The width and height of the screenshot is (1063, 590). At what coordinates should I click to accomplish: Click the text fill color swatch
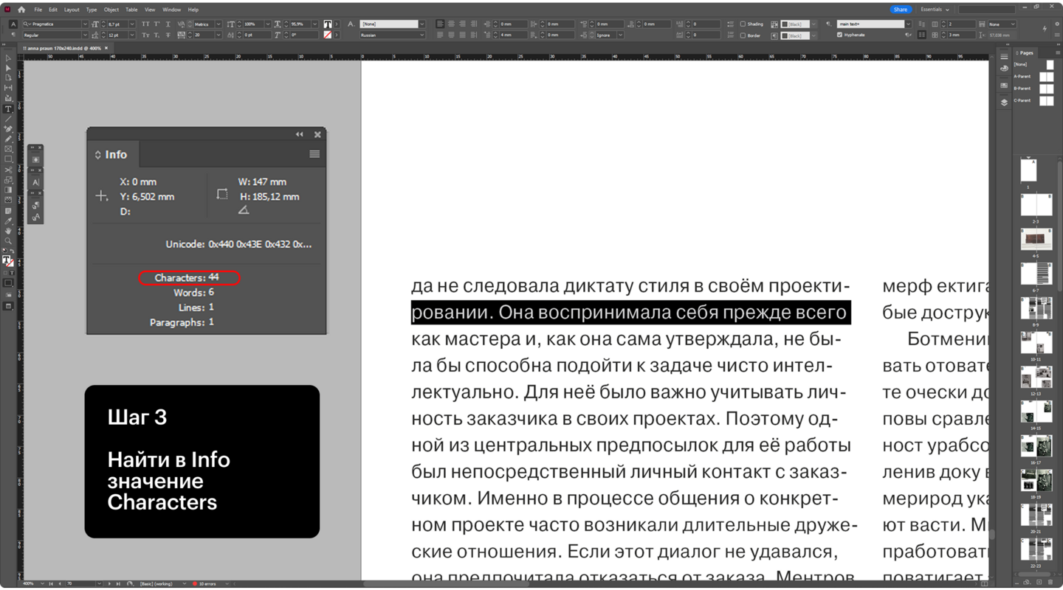coord(328,24)
